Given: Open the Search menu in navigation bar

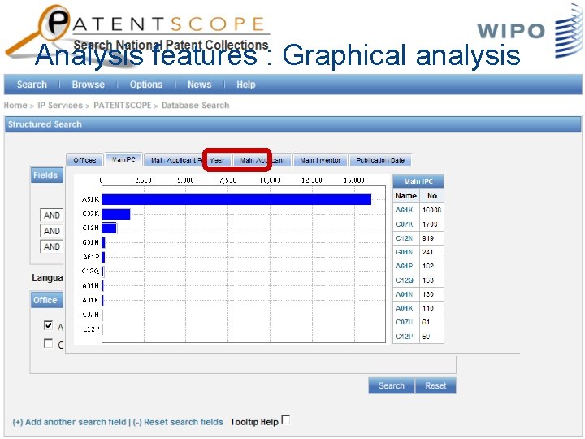Looking at the screenshot, I should (x=32, y=85).
